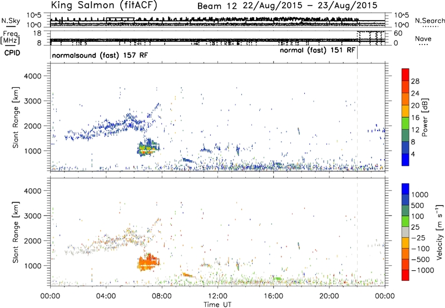445x308 pixels.
Task: Click the 28 label on the power colorbar
Action: pos(415,81)
